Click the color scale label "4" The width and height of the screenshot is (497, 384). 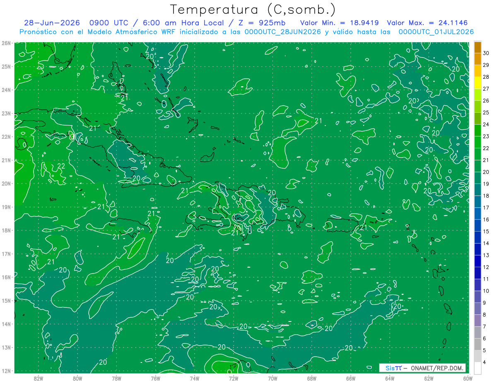click(x=485, y=362)
